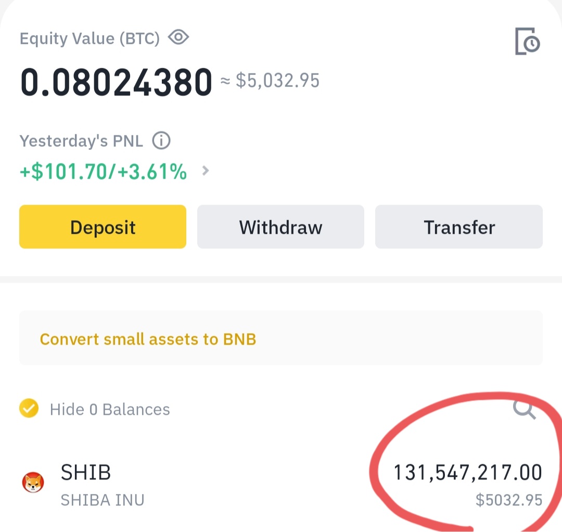Click the Yesterday's PNL label
The height and width of the screenshot is (532, 562).
click(81, 141)
